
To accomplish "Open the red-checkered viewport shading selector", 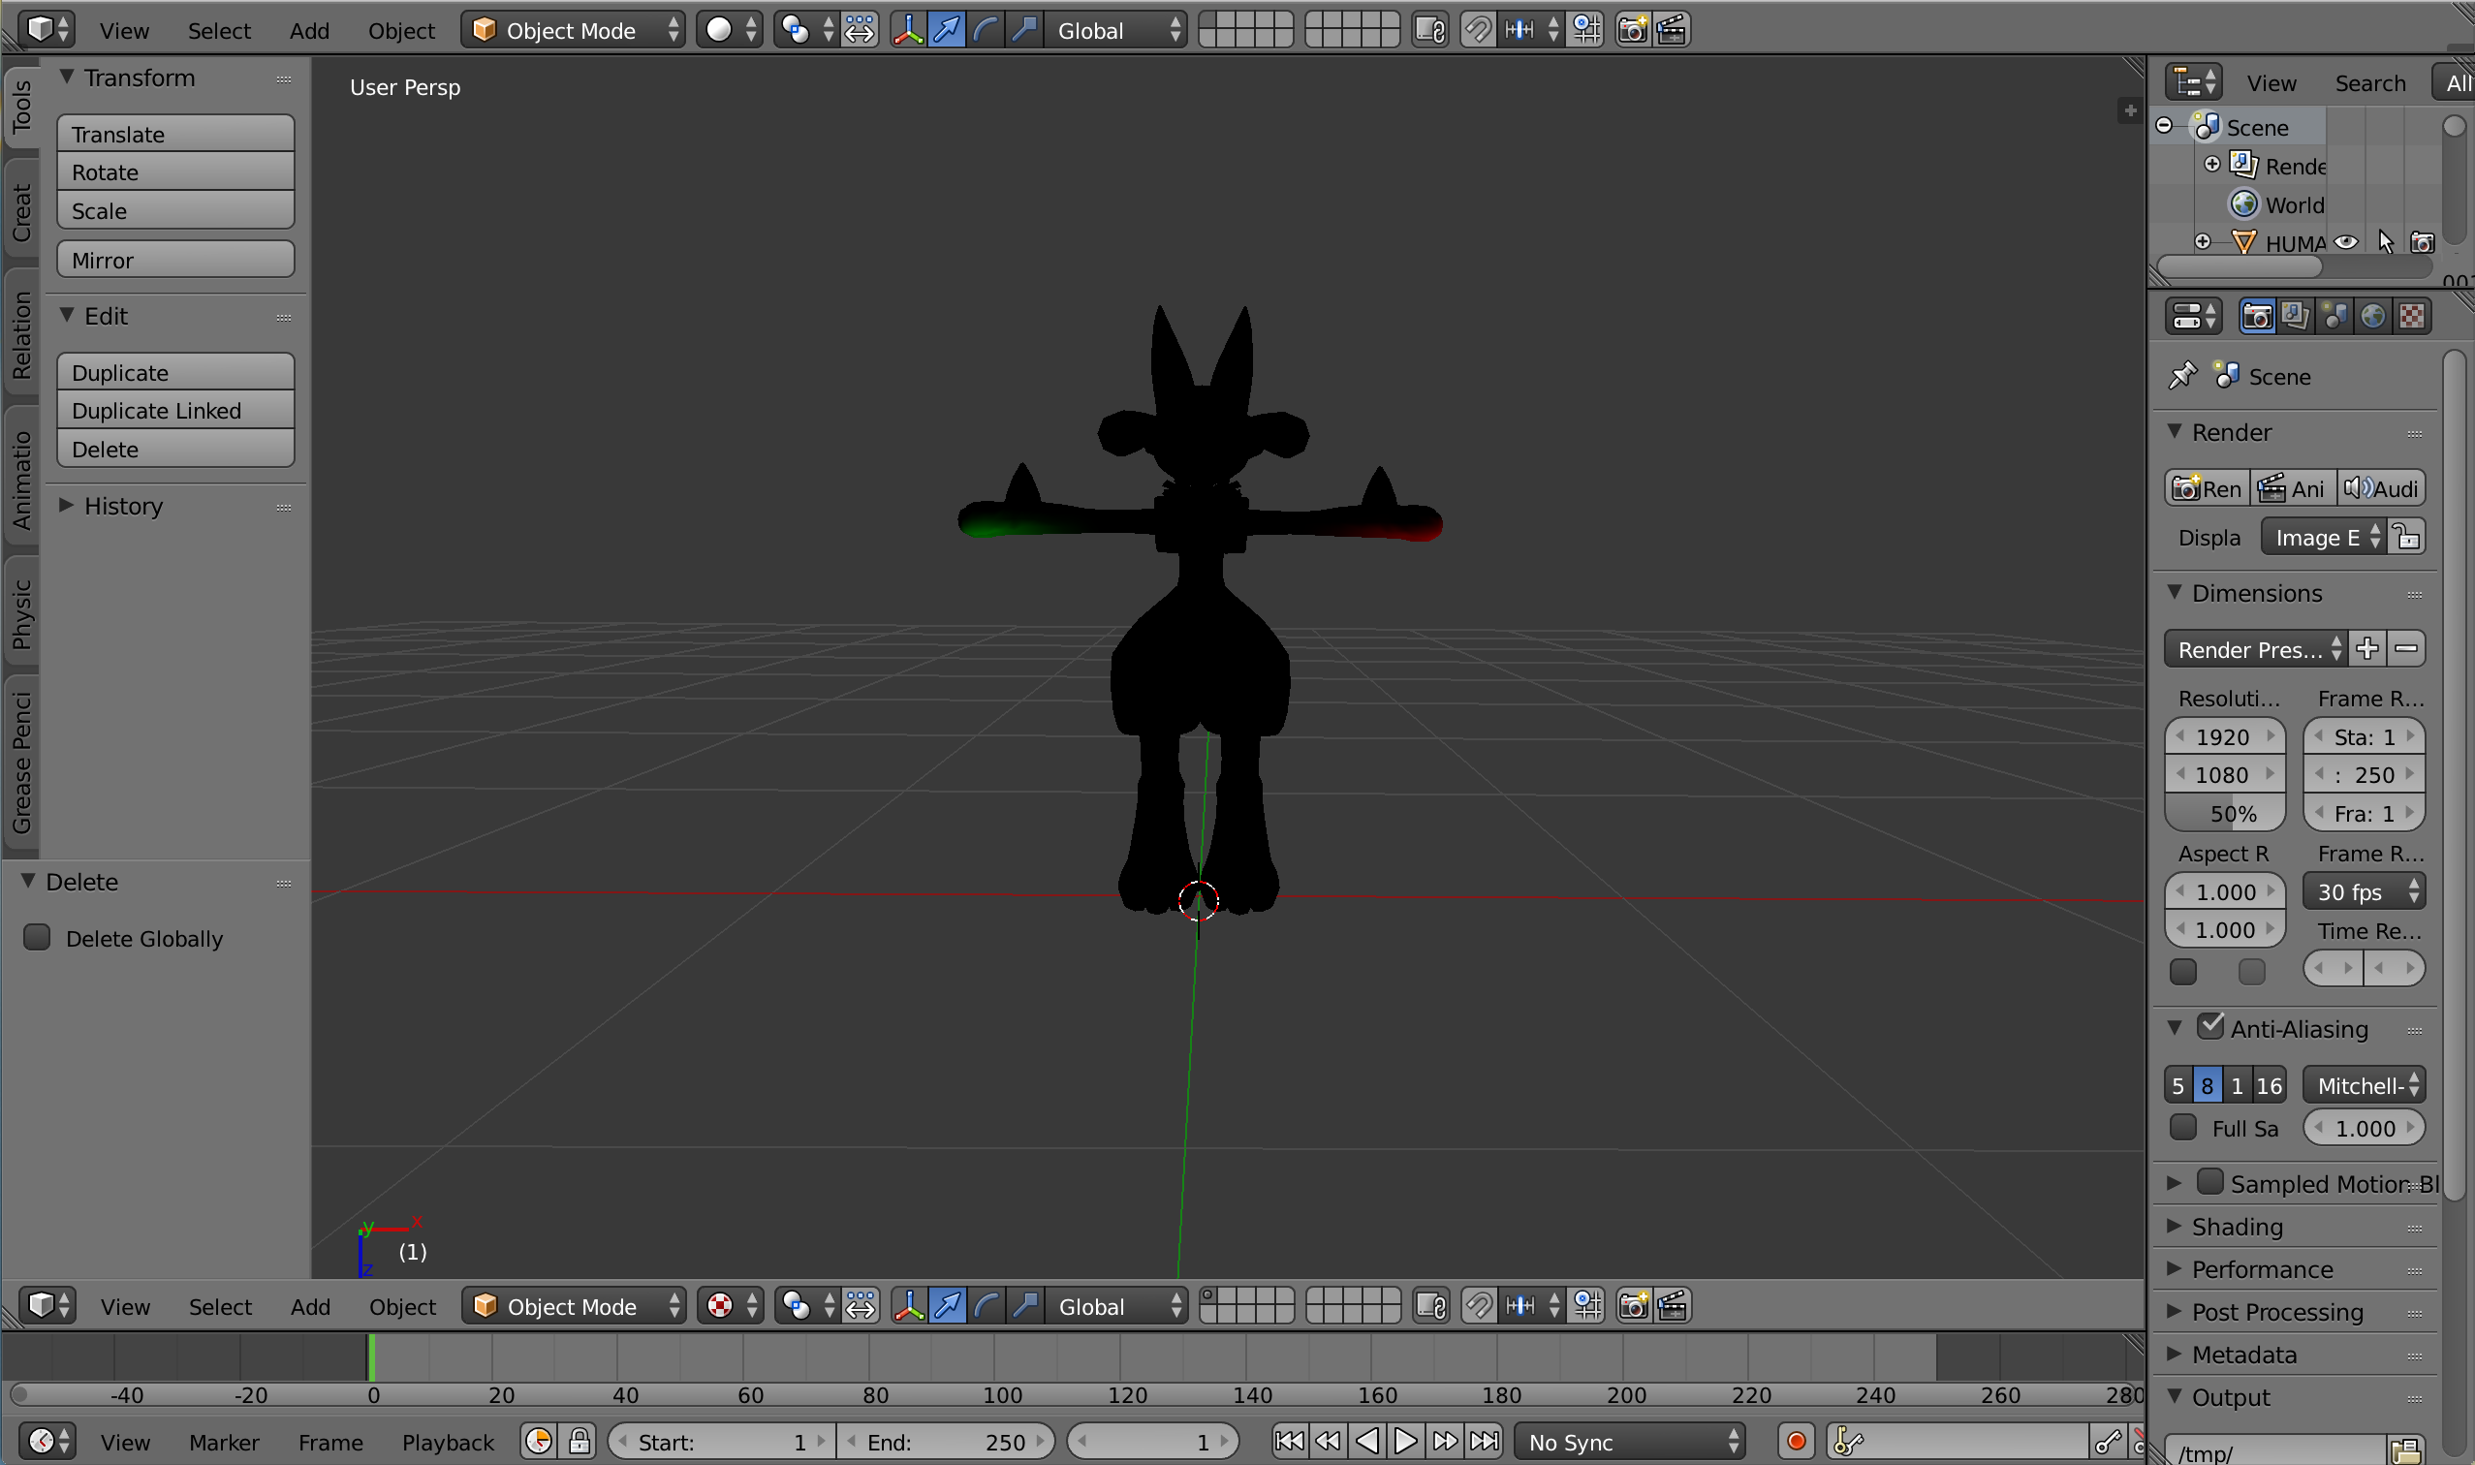I will [x=732, y=1306].
